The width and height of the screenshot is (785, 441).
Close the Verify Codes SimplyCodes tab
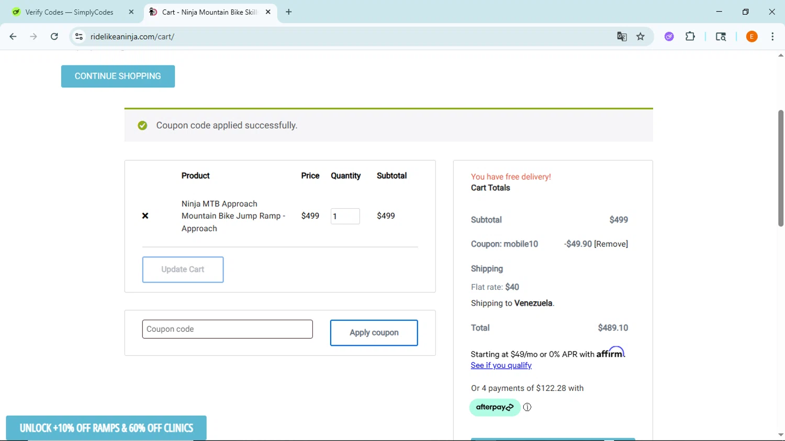pos(131,12)
